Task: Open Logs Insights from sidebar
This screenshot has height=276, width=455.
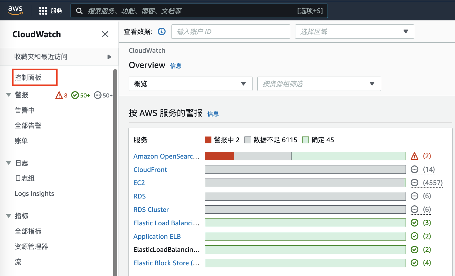Action: click(x=35, y=194)
